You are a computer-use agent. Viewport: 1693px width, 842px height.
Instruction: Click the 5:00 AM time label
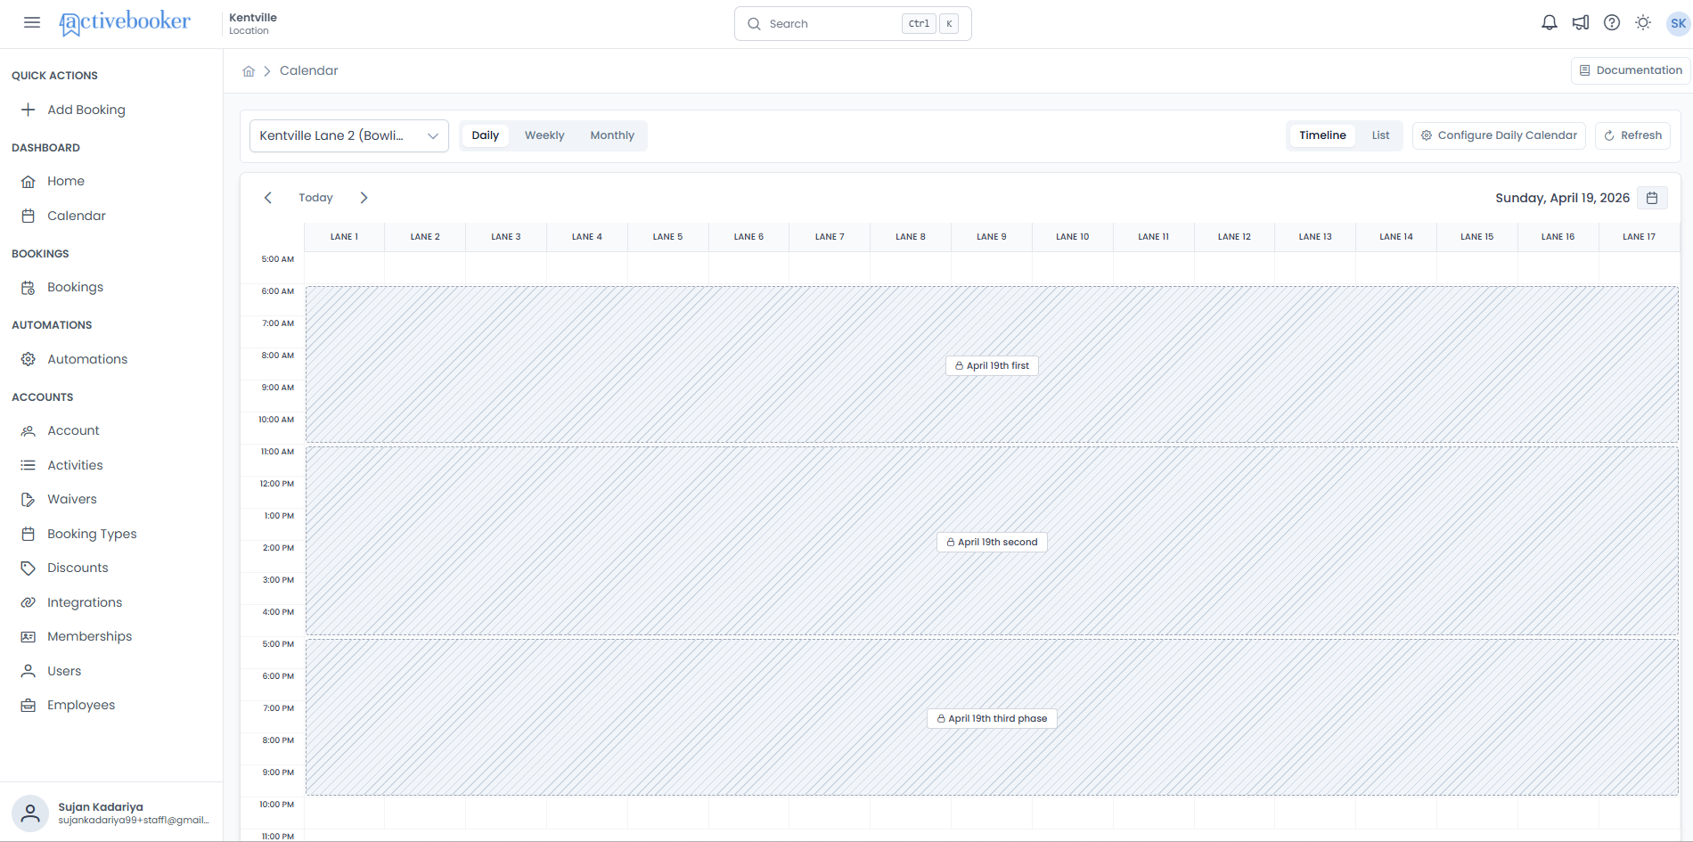coord(277,259)
